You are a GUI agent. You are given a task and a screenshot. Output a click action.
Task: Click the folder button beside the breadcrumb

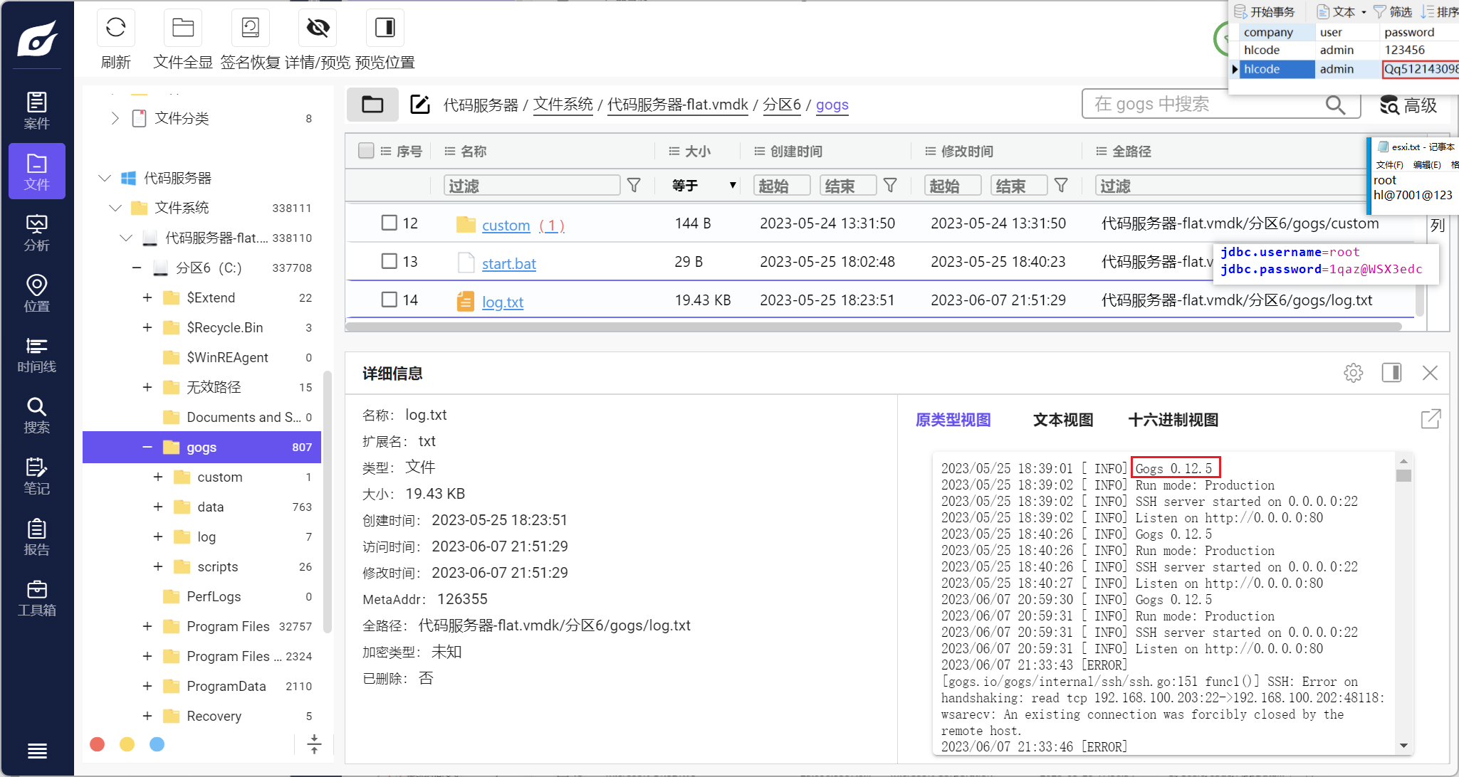[372, 105]
